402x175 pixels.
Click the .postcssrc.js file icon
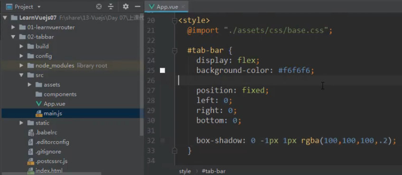(x=30, y=161)
